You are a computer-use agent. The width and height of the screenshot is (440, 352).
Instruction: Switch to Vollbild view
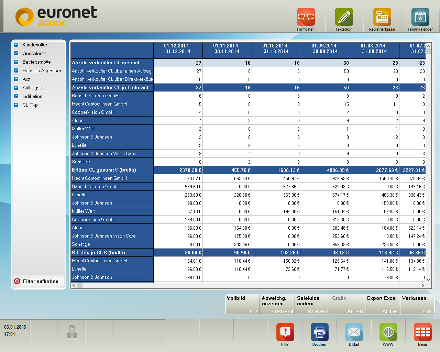coord(242,305)
